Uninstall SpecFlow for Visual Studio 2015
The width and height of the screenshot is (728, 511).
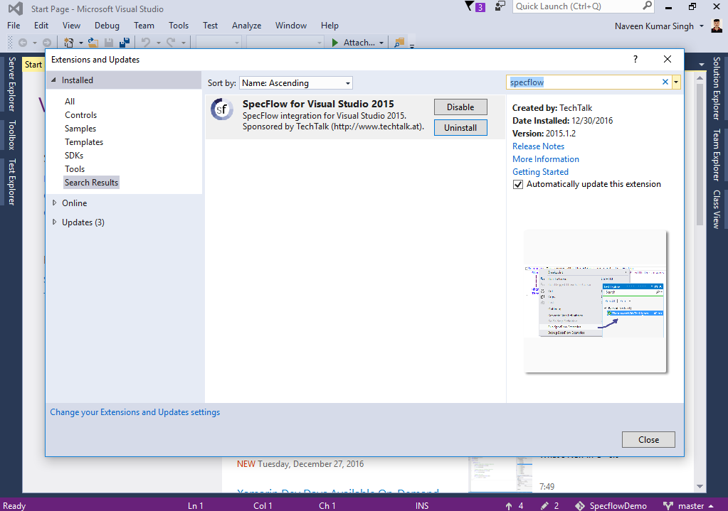(x=460, y=127)
